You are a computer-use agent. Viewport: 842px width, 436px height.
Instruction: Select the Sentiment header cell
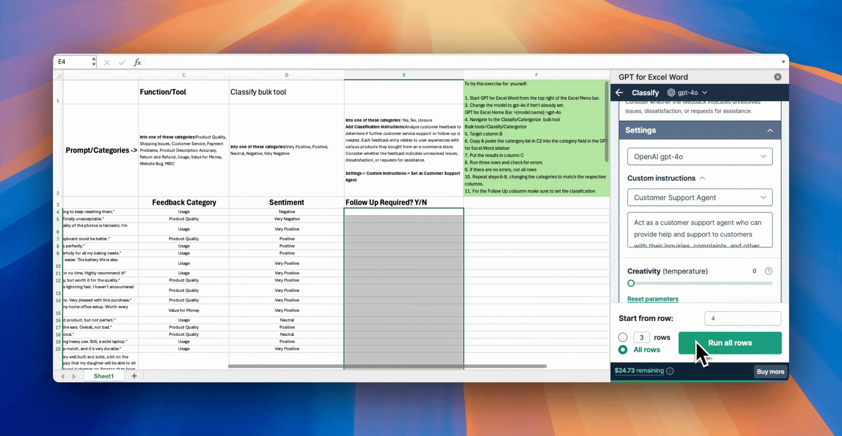point(286,202)
